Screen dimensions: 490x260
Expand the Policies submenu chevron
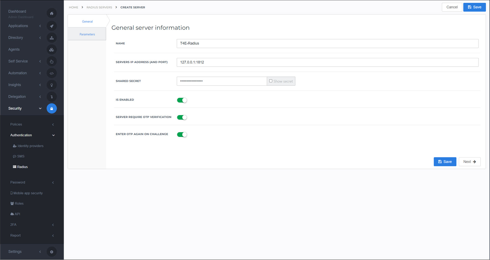click(x=53, y=125)
